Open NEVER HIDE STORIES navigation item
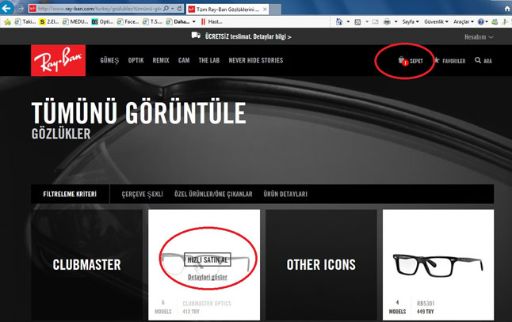Image resolution: width=512 pixels, height=322 pixels. click(x=256, y=60)
